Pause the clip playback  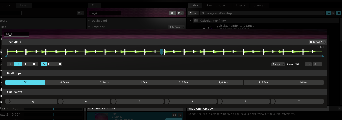(26, 64)
